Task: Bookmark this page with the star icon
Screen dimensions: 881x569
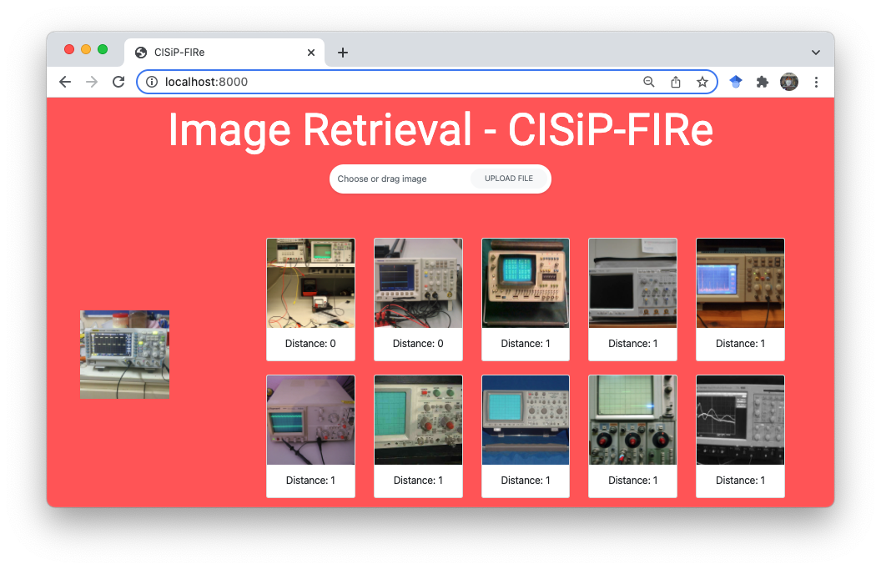Action: tap(702, 82)
